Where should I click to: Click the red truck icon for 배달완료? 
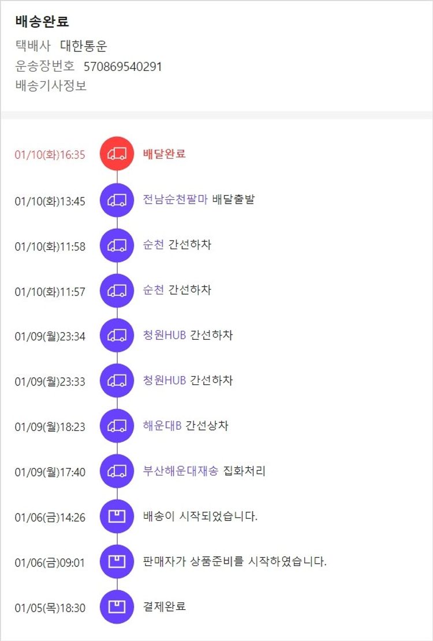click(117, 154)
